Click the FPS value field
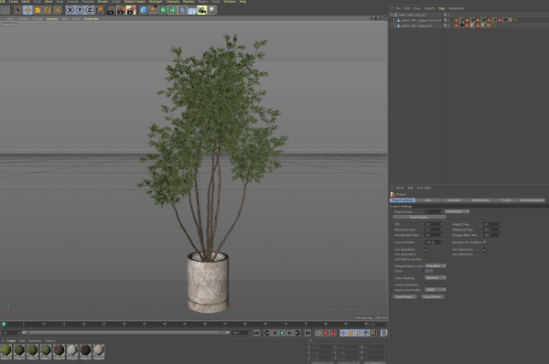549x364 pixels. tap(434, 224)
